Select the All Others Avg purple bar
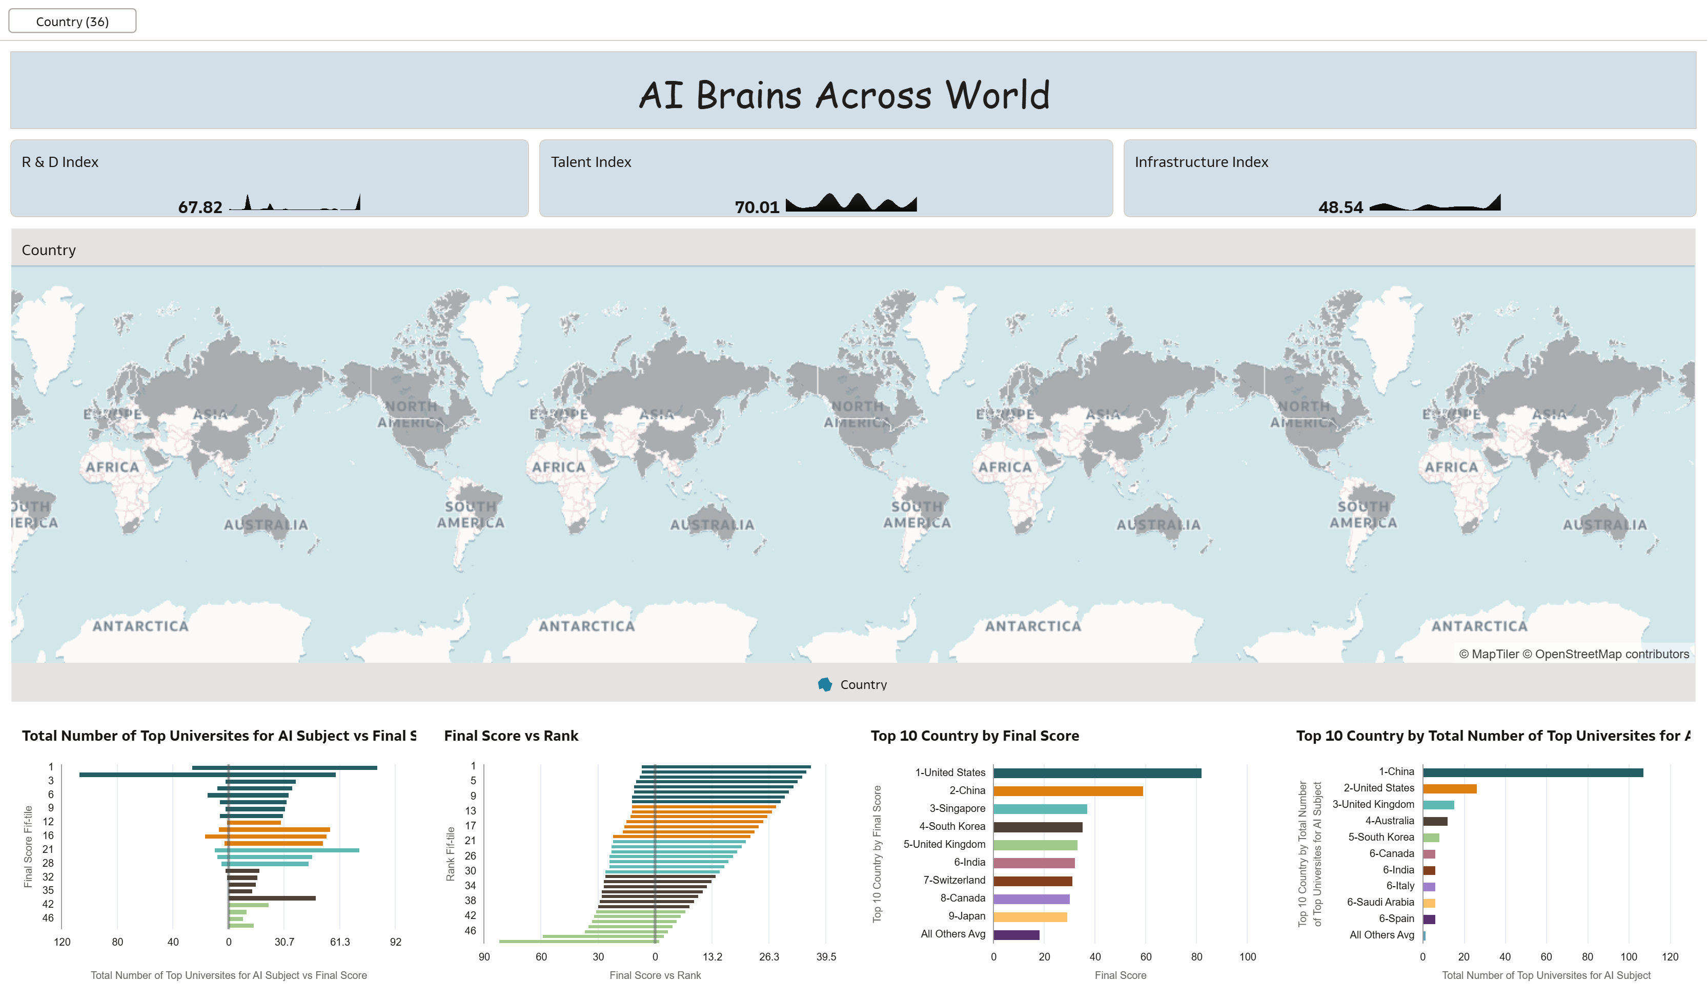1708x1003 pixels. [x=1016, y=935]
